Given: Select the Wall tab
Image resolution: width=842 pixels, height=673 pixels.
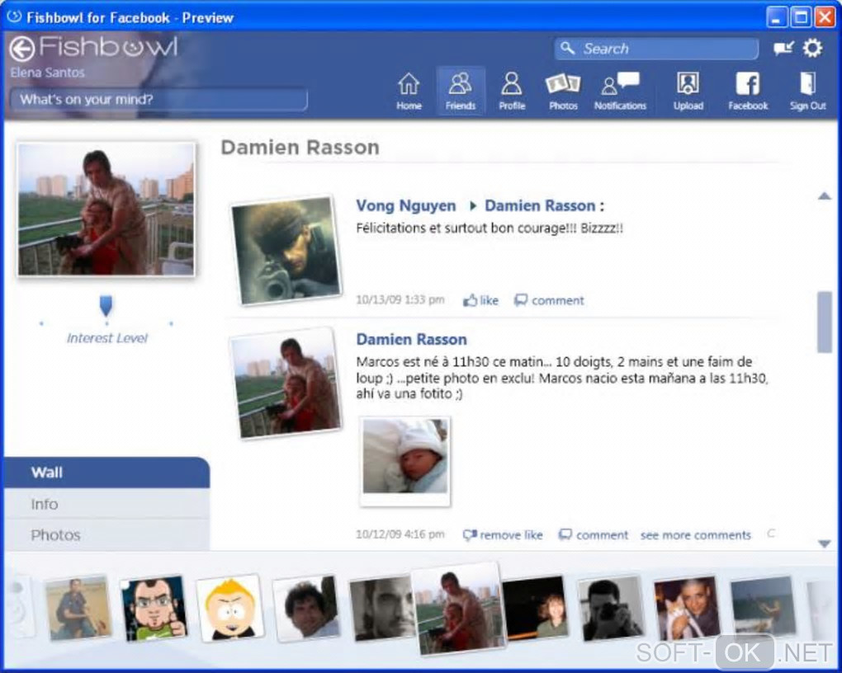Looking at the screenshot, I should tap(106, 473).
